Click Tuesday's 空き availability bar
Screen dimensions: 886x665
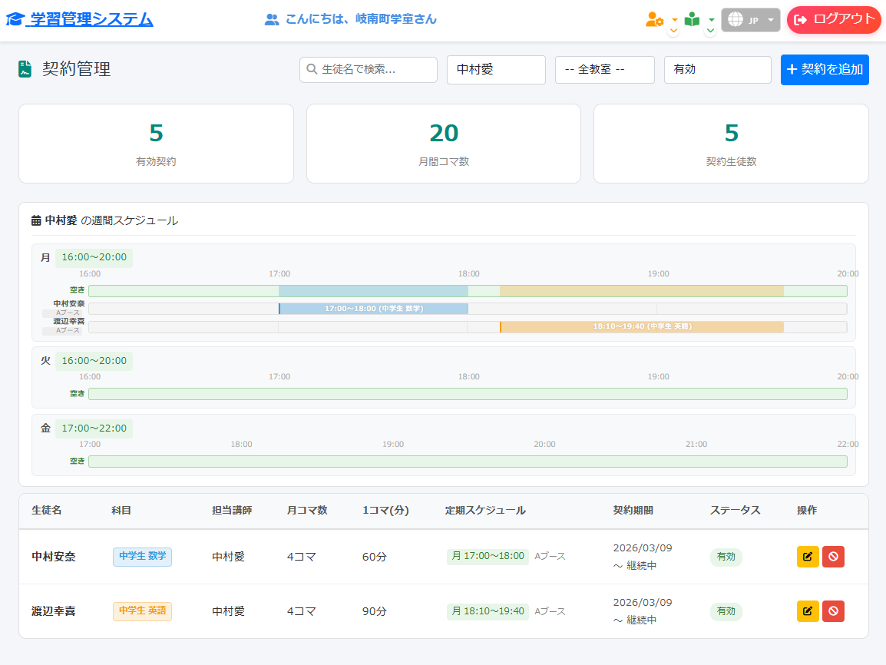tap(468, 394)
